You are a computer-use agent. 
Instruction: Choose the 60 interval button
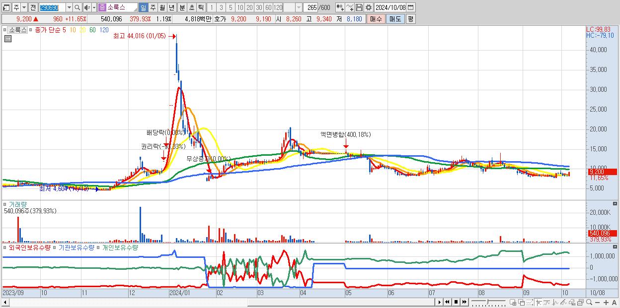[268, 7]
